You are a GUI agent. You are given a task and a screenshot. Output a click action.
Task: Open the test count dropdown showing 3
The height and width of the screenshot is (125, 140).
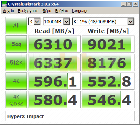(x=34, y=21)
